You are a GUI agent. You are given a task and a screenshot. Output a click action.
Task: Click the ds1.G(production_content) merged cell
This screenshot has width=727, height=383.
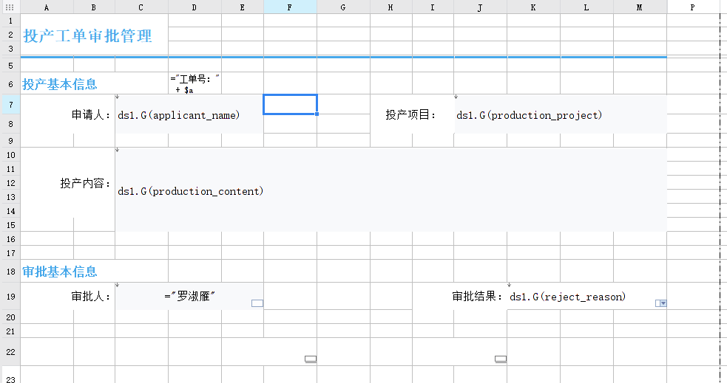point(390,190)
